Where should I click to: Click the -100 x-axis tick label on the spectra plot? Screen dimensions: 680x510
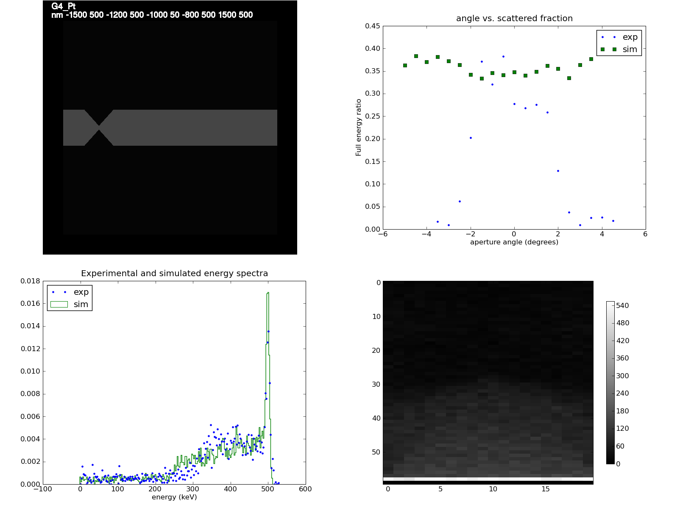click(42, 489)
